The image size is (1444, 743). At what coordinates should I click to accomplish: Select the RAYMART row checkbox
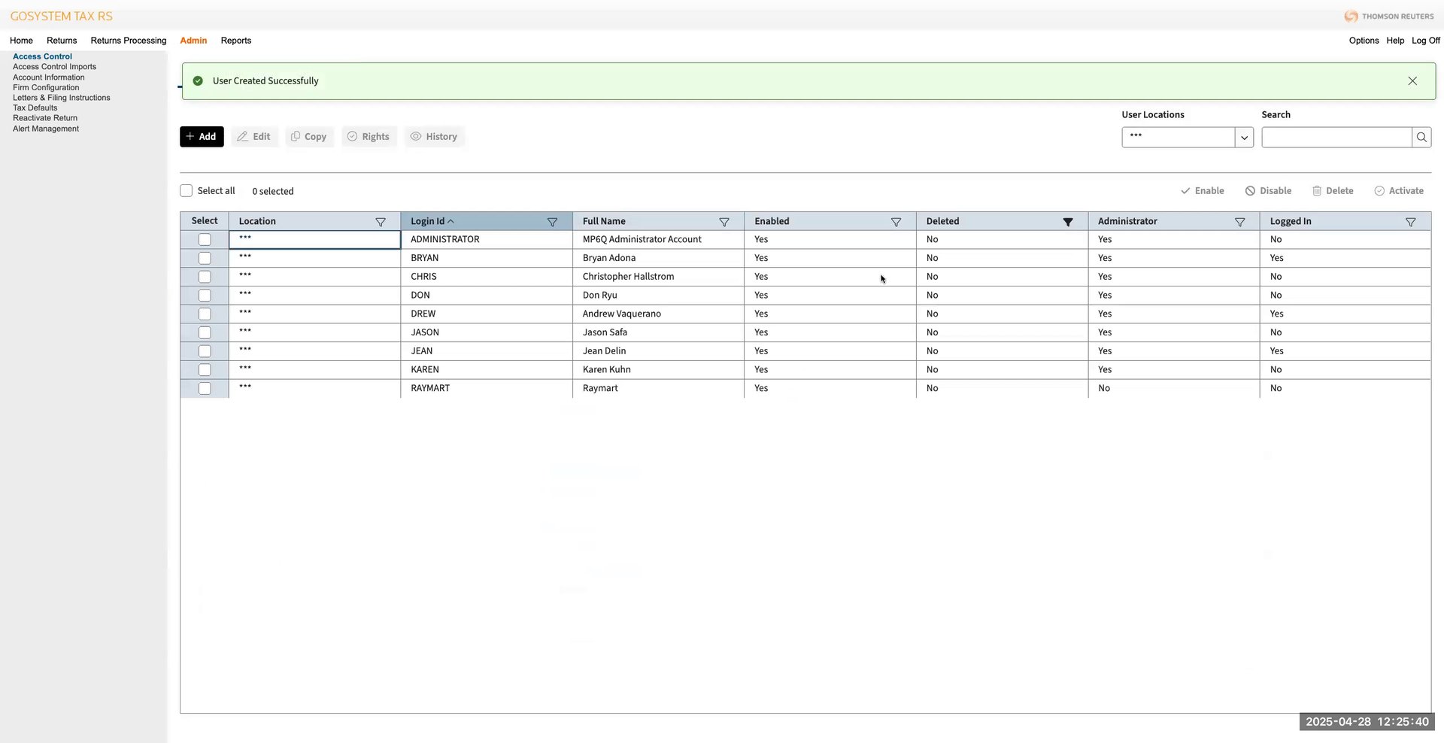205,389
